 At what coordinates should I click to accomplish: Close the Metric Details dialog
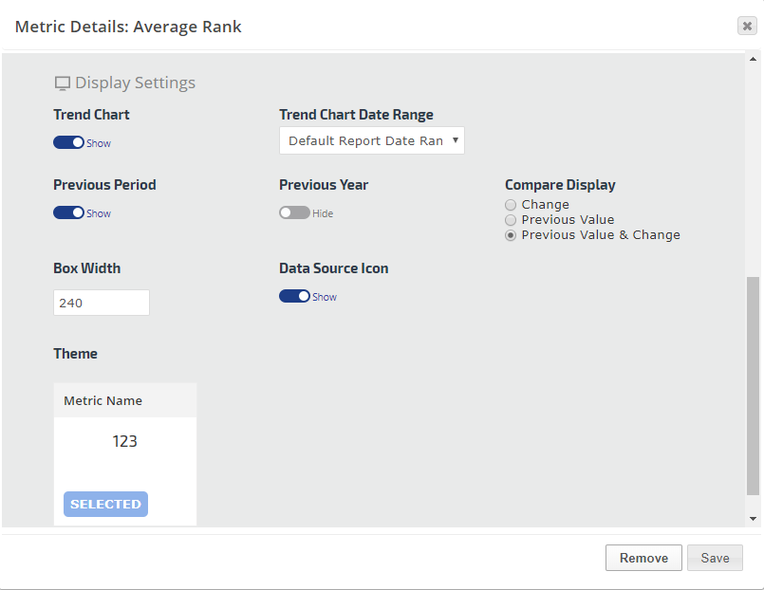coord(747,27)
